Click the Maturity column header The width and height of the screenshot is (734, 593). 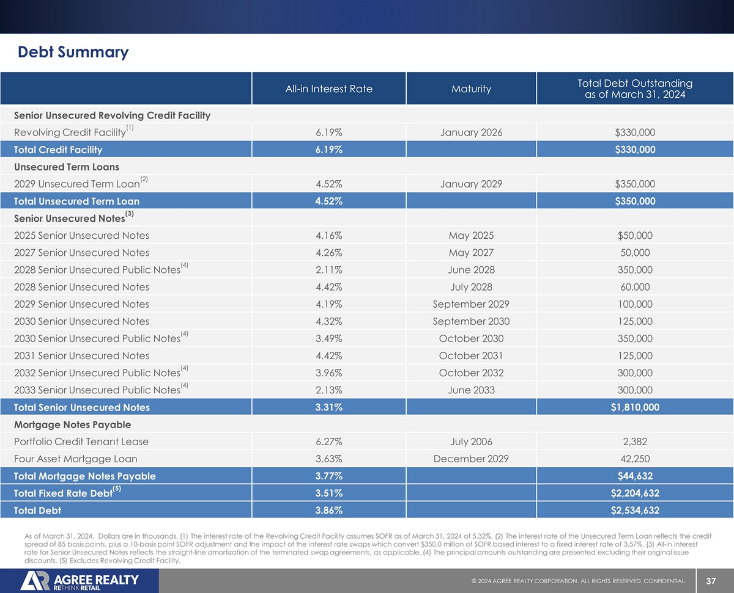pyautogui.click(x=471, y=89)
